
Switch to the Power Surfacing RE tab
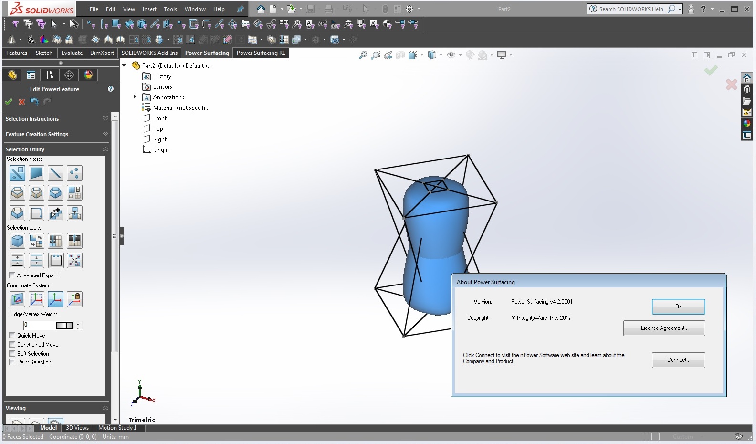[261, 53]
